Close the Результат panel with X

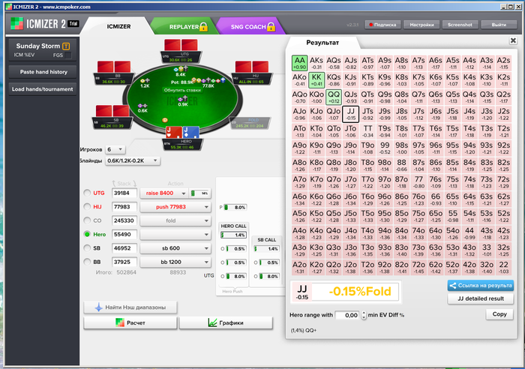coord(513,40)
